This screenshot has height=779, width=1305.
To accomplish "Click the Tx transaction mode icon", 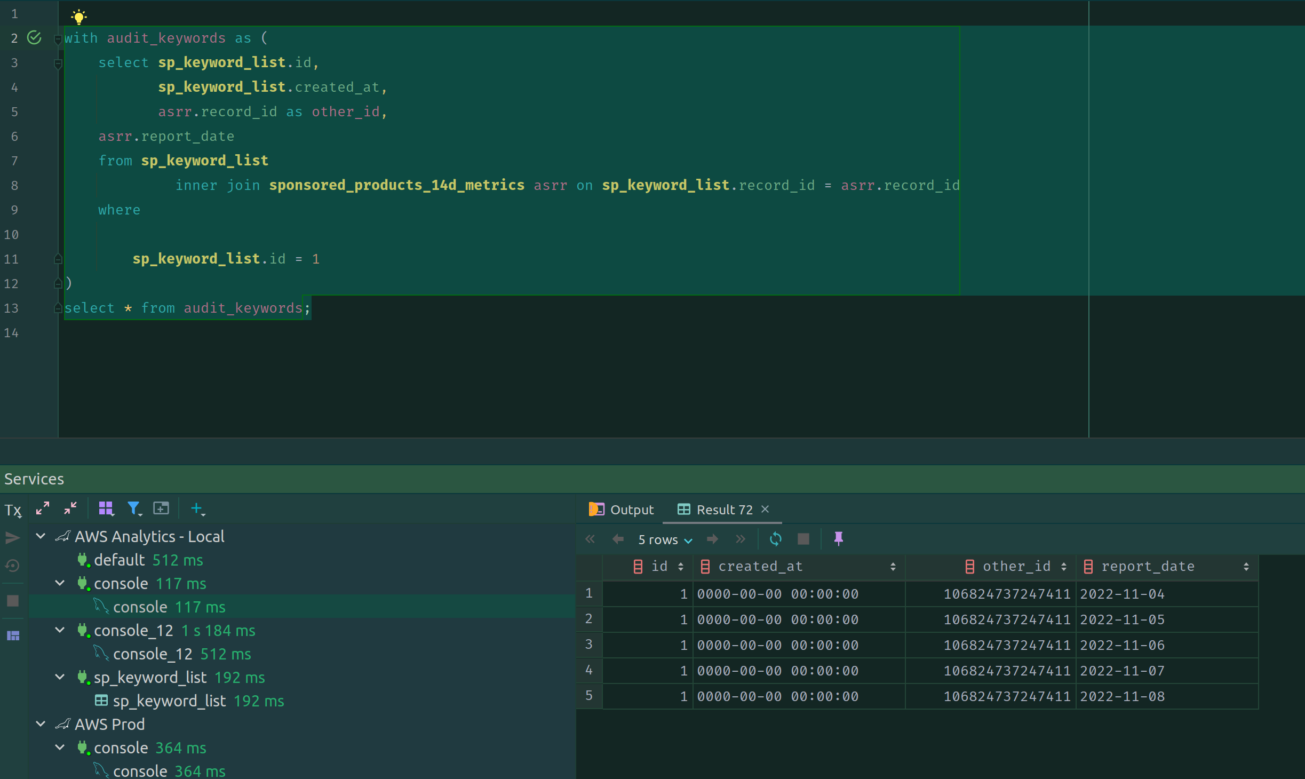I will 13,511.
